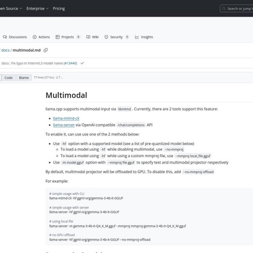253x253 pixels.
Task: Open the Insights tab
Action: [144, 37]
